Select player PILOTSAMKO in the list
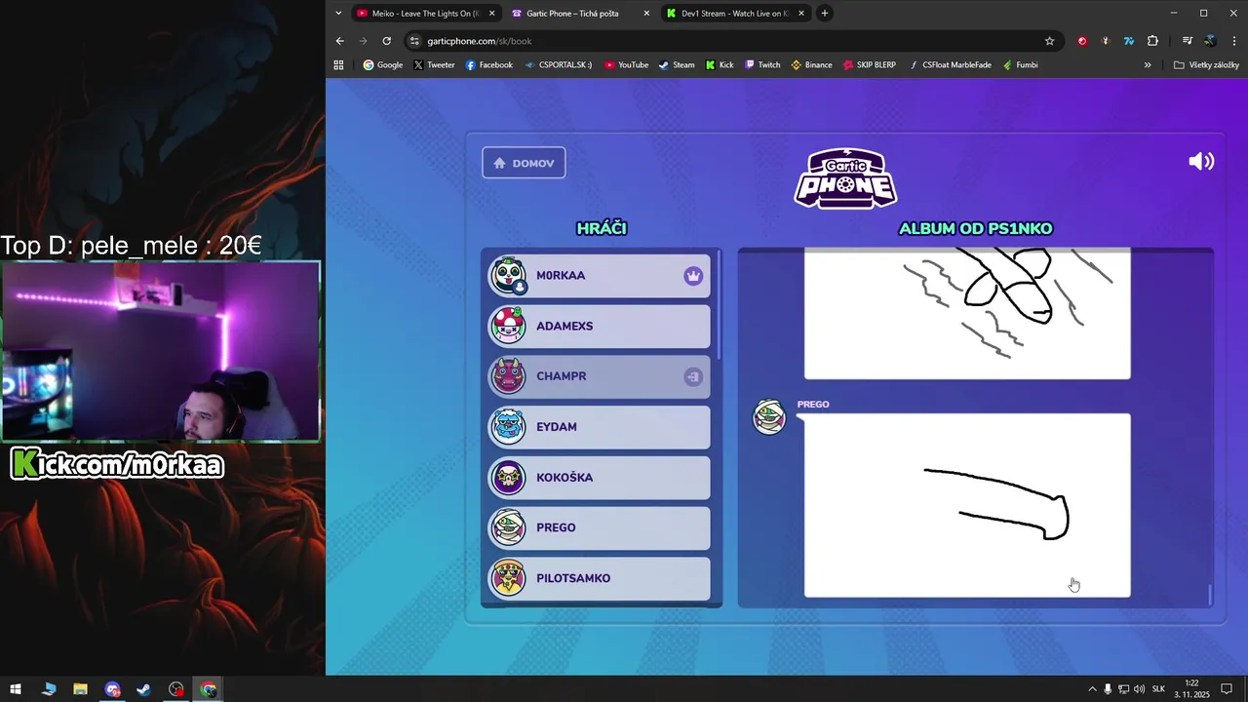Screen dimensions: 1248x702 600,578
